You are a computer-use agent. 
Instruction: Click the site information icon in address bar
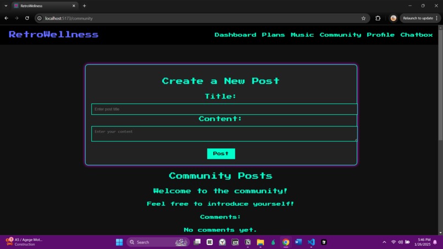[x=40, y=18]
